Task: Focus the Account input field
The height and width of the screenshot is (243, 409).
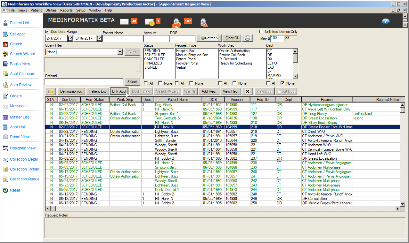Action: click(x=156, y=38)
